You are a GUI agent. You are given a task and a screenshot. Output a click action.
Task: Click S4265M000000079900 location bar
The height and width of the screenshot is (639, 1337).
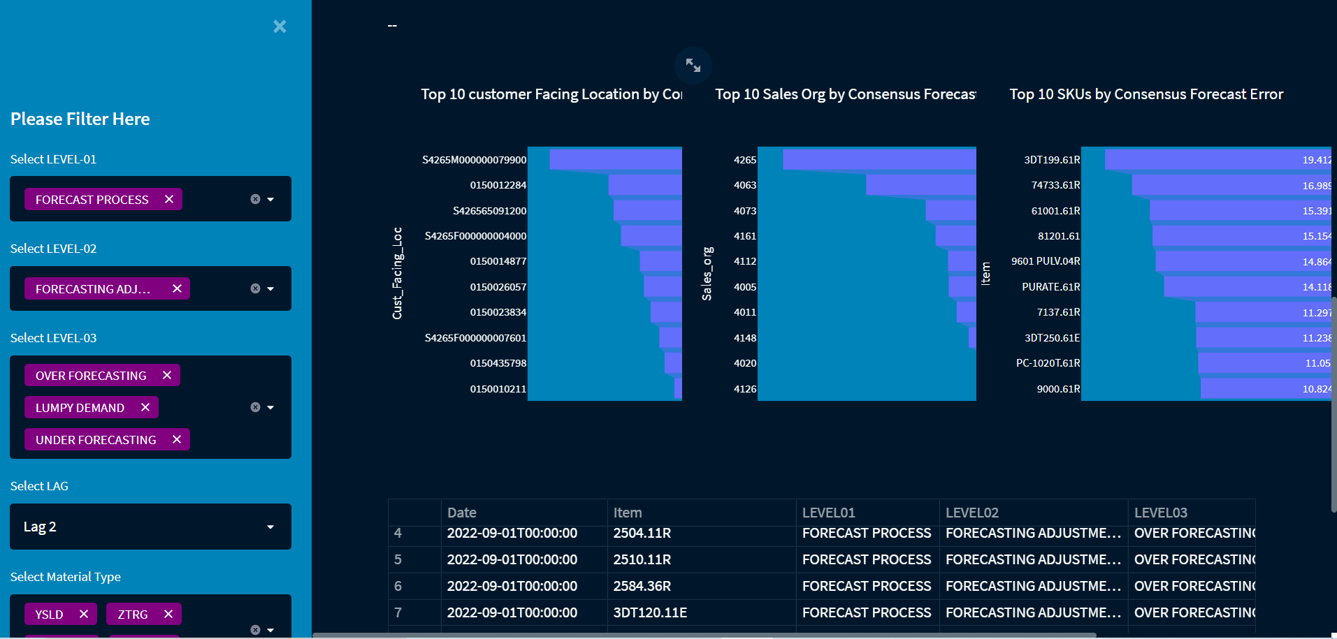click(x=616, y=159)
